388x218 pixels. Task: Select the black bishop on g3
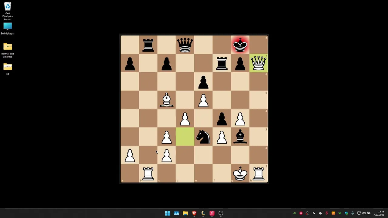point(240,137)
